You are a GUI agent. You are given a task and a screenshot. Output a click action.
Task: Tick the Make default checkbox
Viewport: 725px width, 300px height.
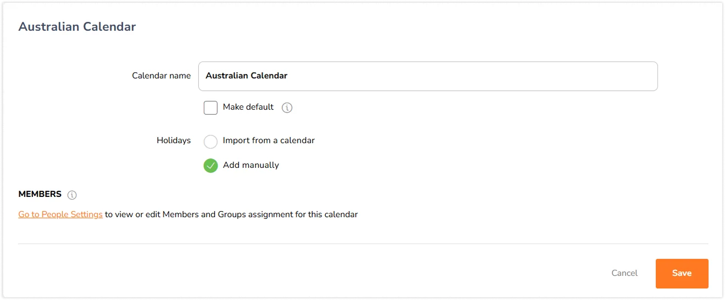tap(210, 107)
